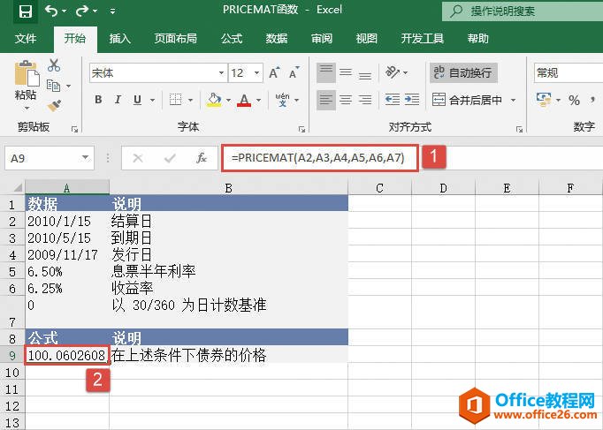This screenshot has width=603, height=430.
Task: Switch to the 公式 tab
Action: (232, 38)
